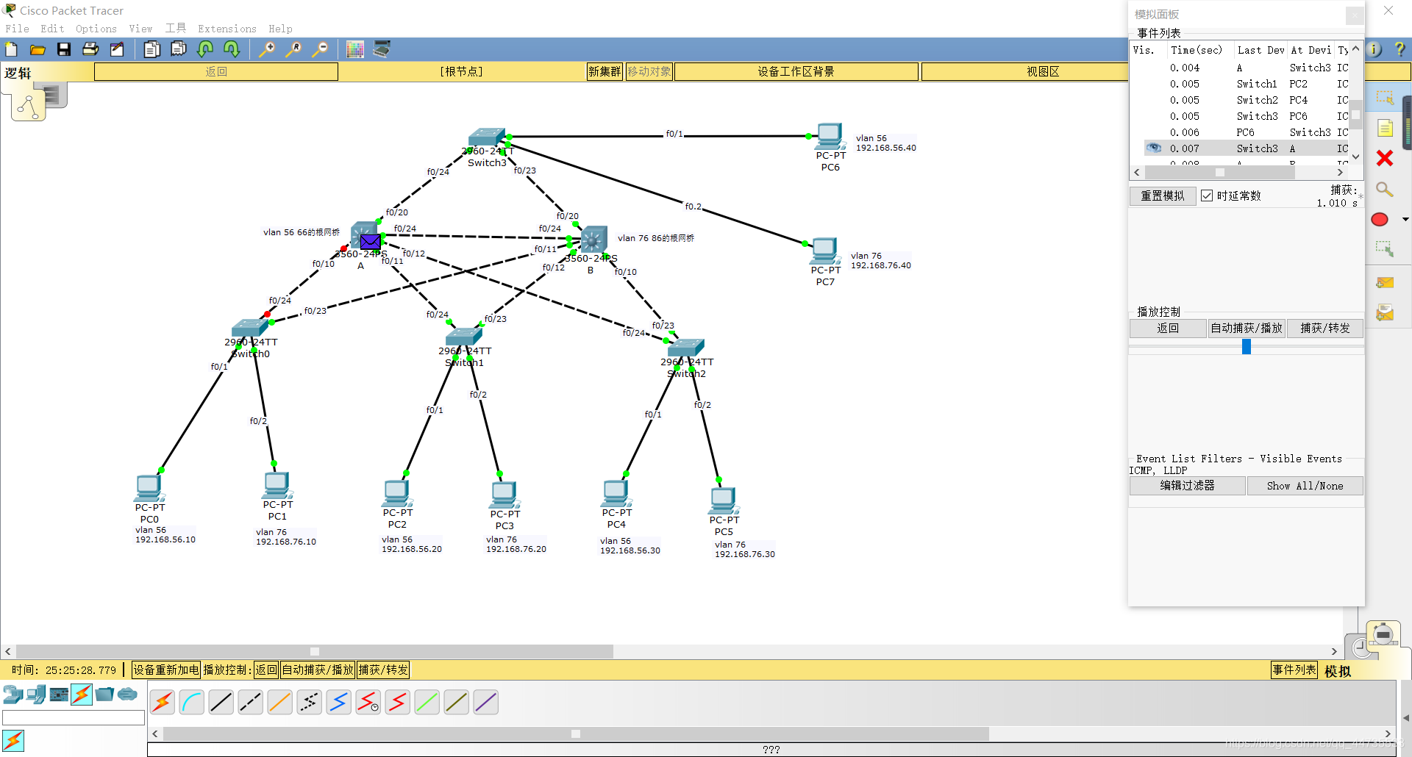Open the Edit menu
1412x757 pixels.
(52, 29)
